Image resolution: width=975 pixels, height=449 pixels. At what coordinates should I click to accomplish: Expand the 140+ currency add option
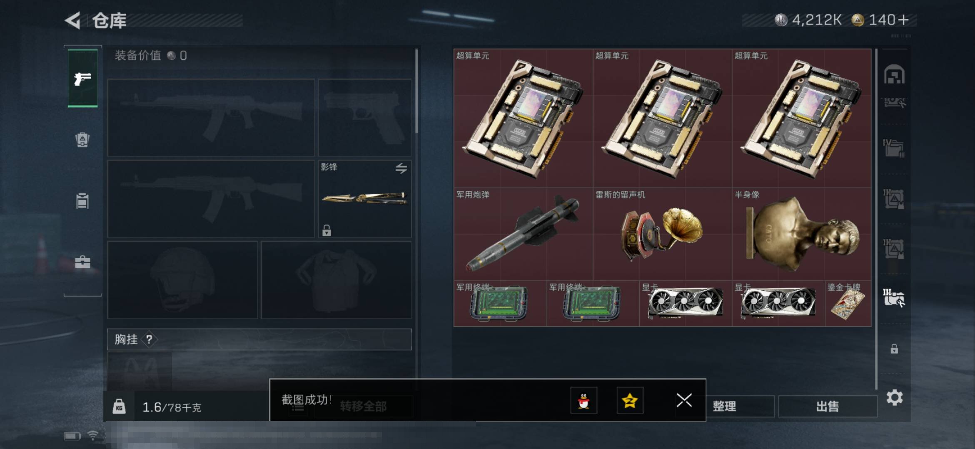(x=903, y=20)
